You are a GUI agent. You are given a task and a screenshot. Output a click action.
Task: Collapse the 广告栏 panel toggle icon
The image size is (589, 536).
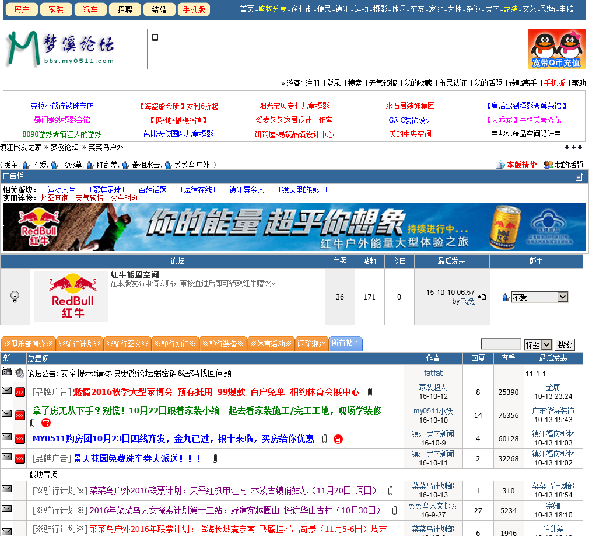point(580,177)
